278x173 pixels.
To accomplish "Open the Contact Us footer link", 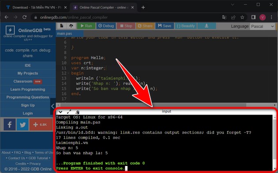I will pyautogui.click(x=16, y=158).
